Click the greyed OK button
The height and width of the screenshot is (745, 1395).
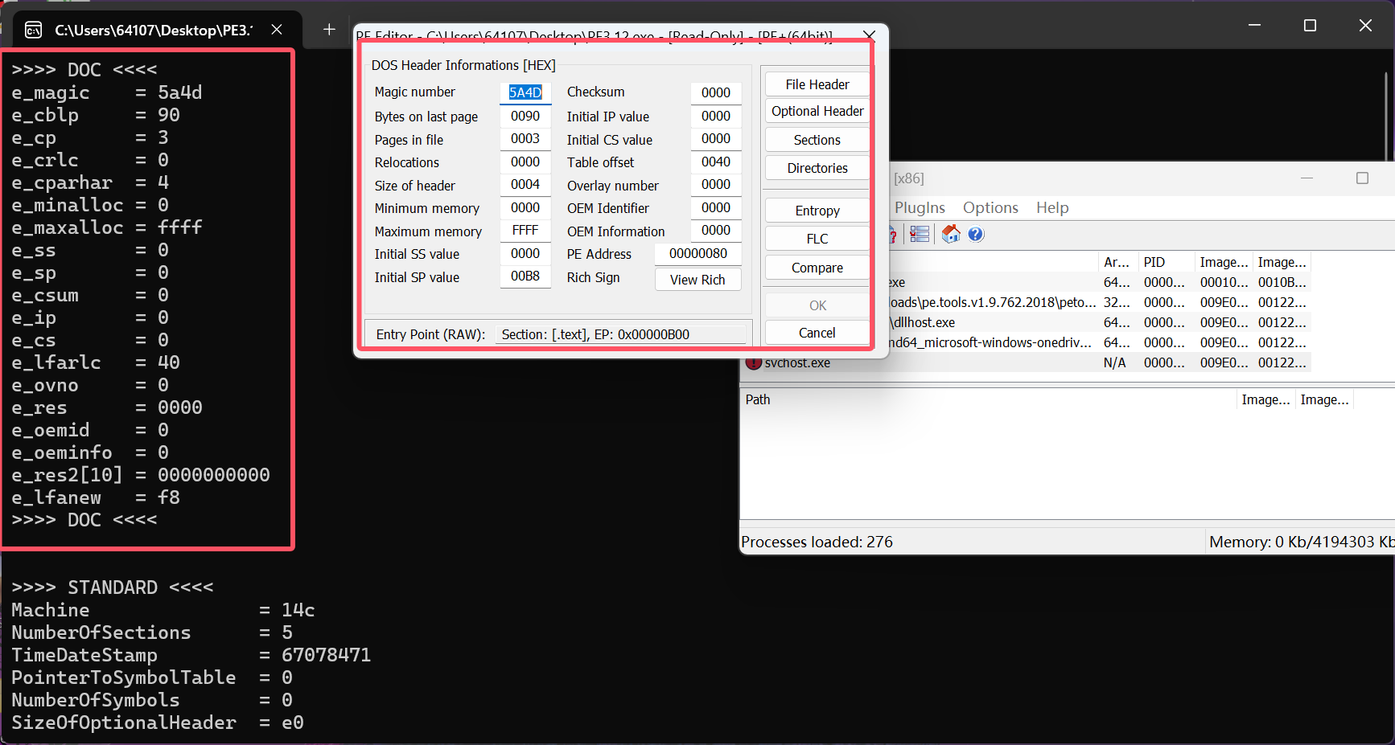point(817,305)
